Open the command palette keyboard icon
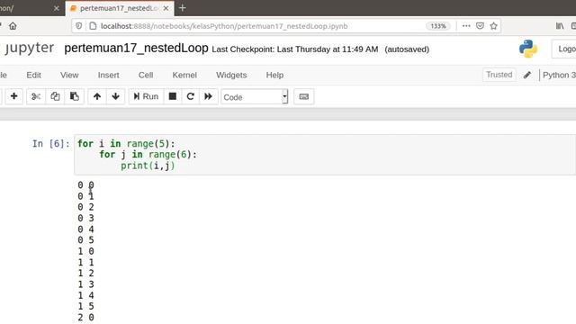The image size is (576, 324). [x=304, y=96]
